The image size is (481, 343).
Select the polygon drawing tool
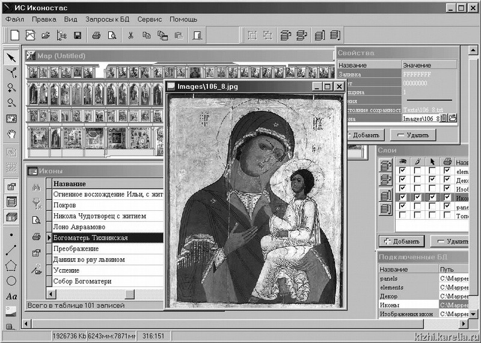11,266
